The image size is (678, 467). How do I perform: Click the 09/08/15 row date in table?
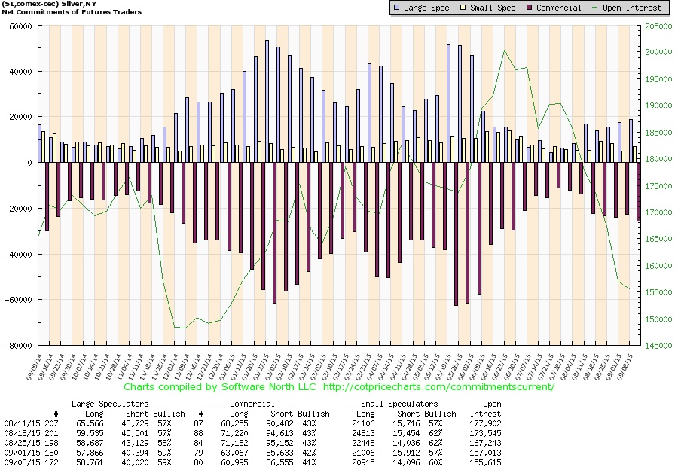pyautogui.click(x=22, y=462)
